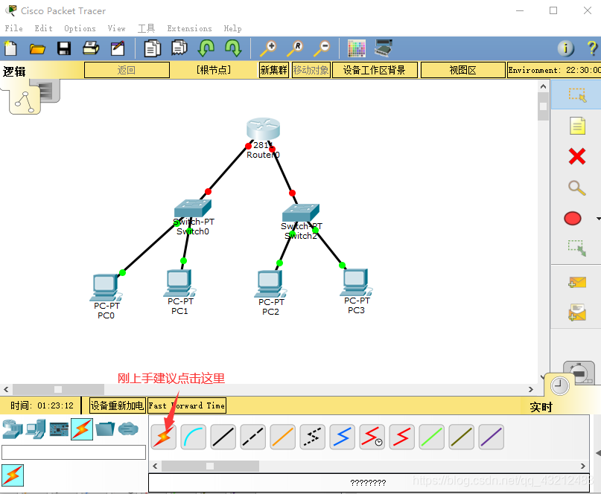Image resolution: width=601 pixels, height=494 pixels.
Task: Choose the Inspect magnifier tool
Action: (577, 187)
